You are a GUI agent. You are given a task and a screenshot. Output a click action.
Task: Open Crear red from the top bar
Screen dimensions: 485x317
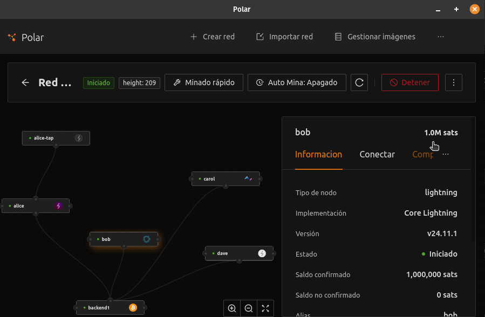212,37
